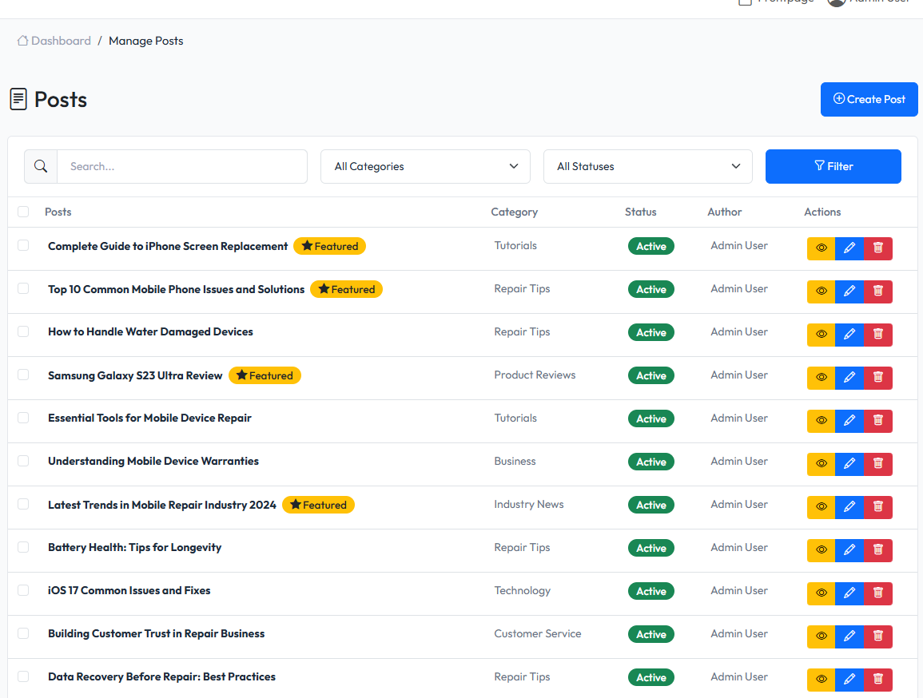923x698 pixels.
Task: Sort by the Category column header
Action: point(514,212)
